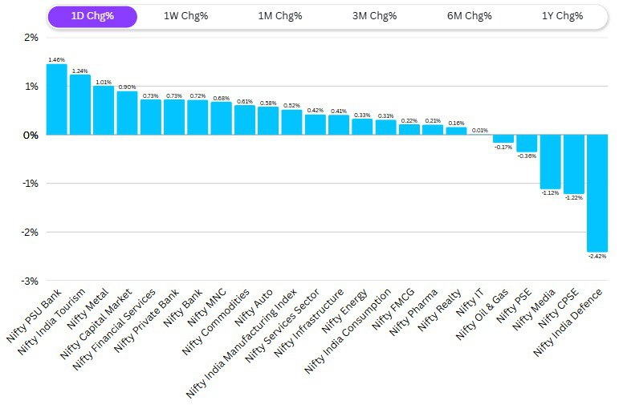Screen dimensions: 623x405
Task: Click the Nifty Commodities bar
Action: (245, 120)
